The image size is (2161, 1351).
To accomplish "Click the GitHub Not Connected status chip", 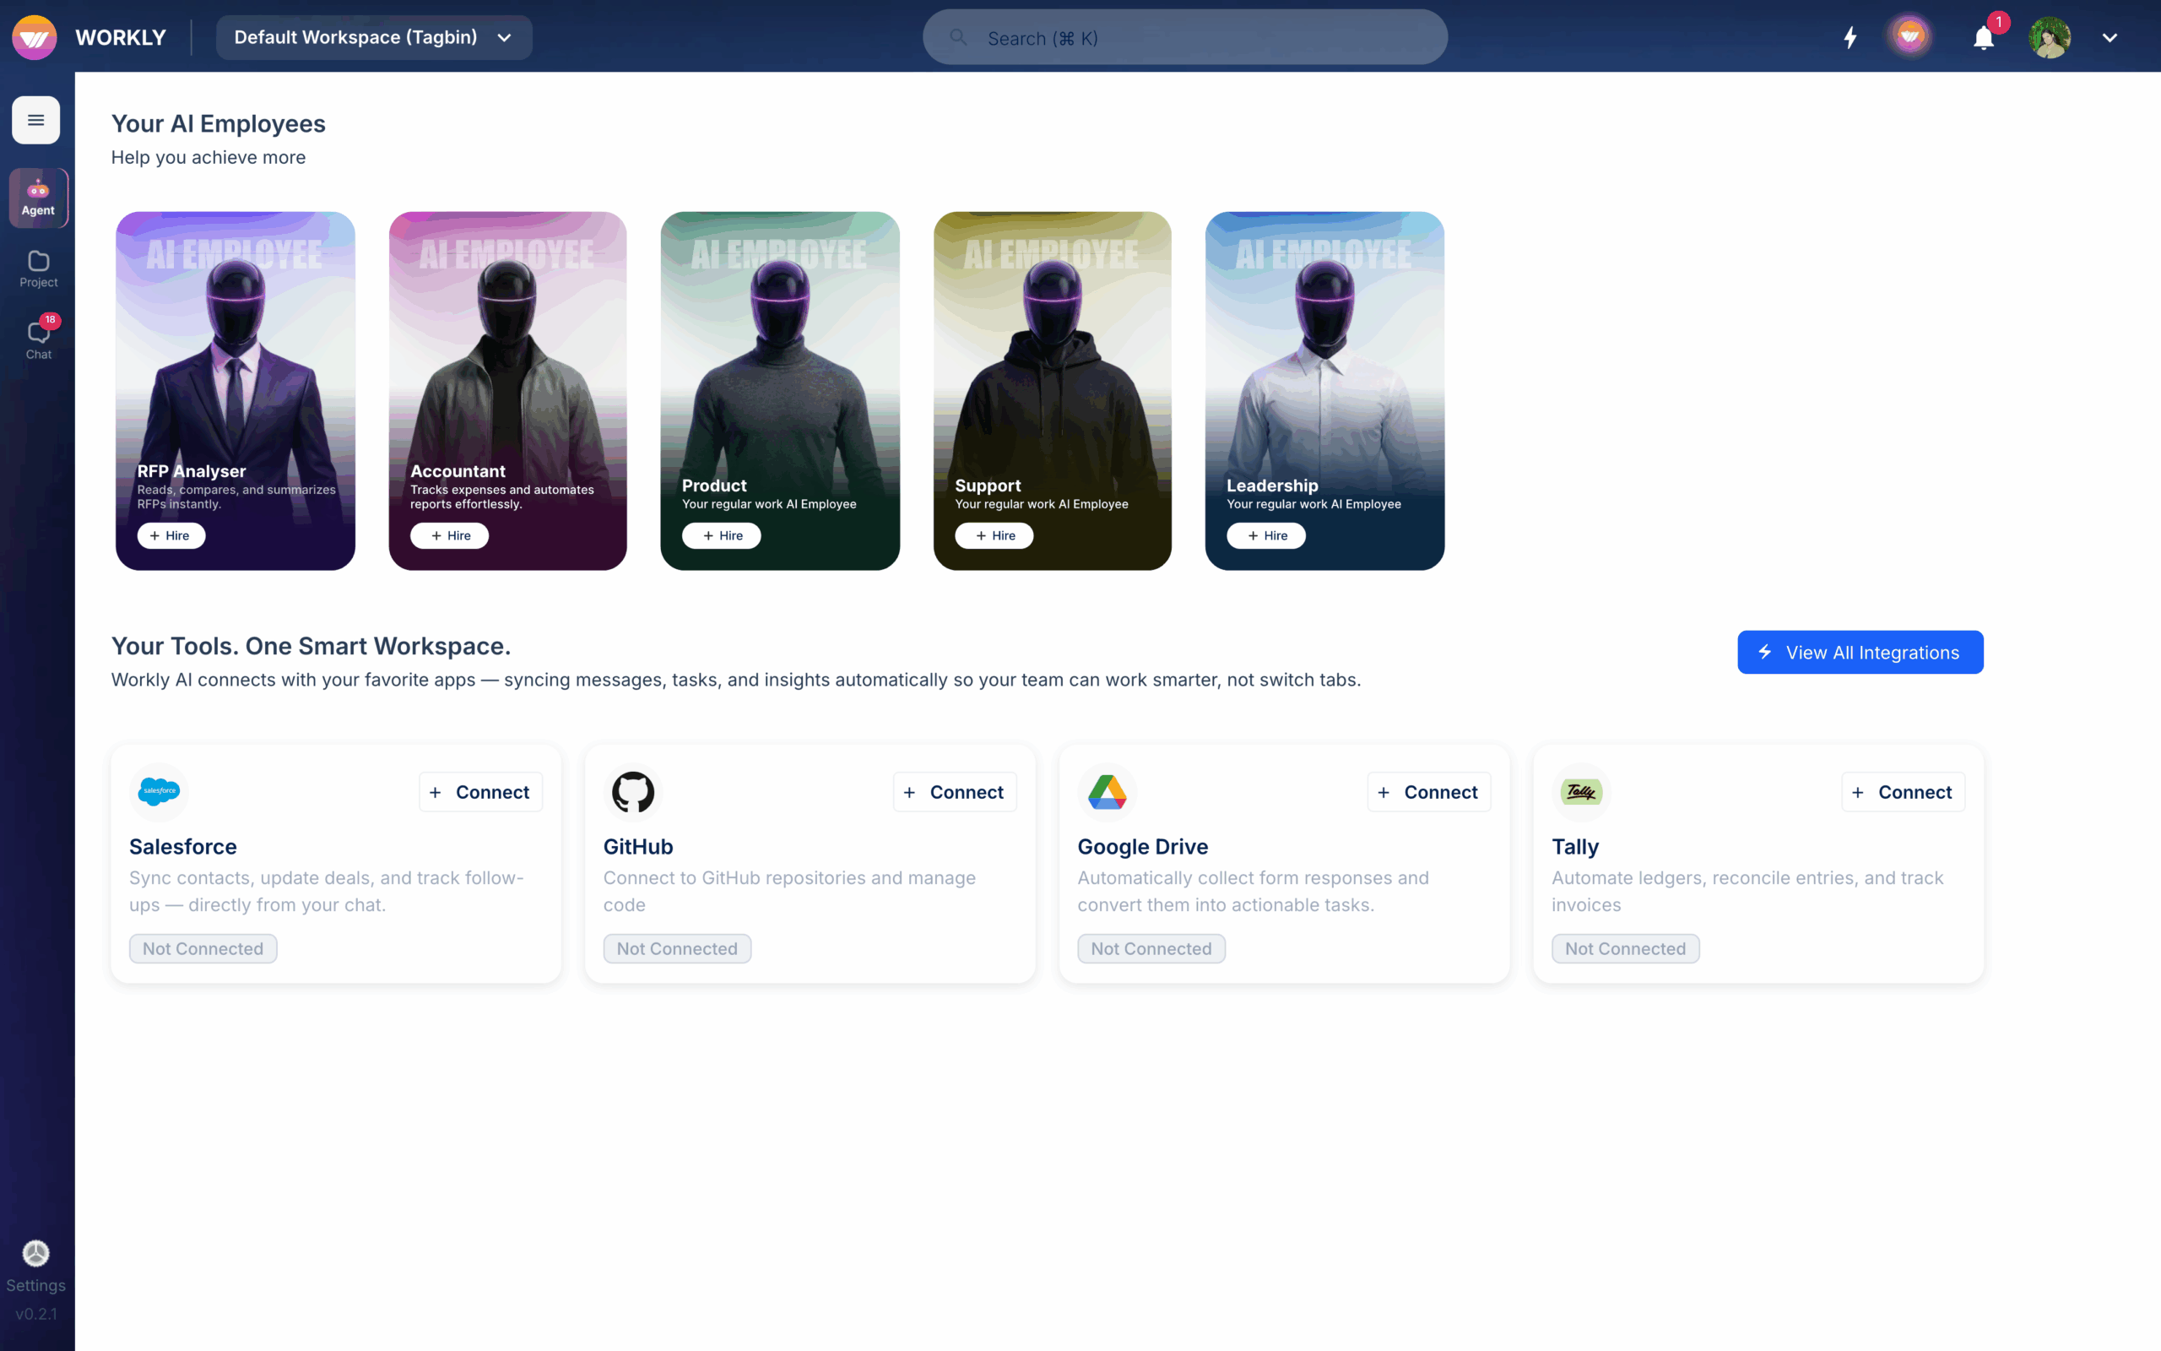I will (677, 948).
